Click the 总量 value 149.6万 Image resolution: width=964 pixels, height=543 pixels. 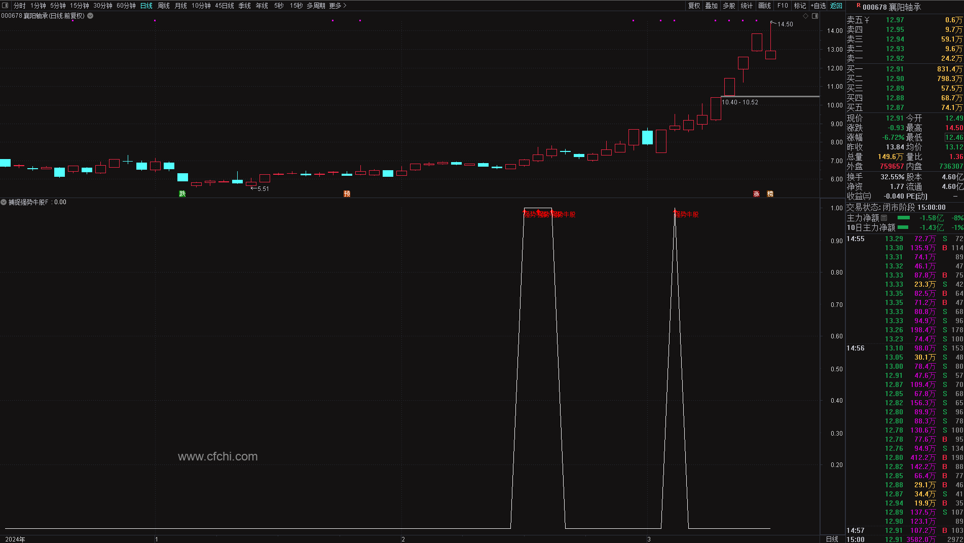[891, 157]
